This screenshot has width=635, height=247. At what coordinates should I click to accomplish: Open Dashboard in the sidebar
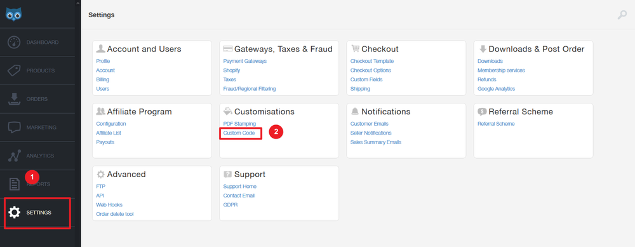[x=43, y=42]
